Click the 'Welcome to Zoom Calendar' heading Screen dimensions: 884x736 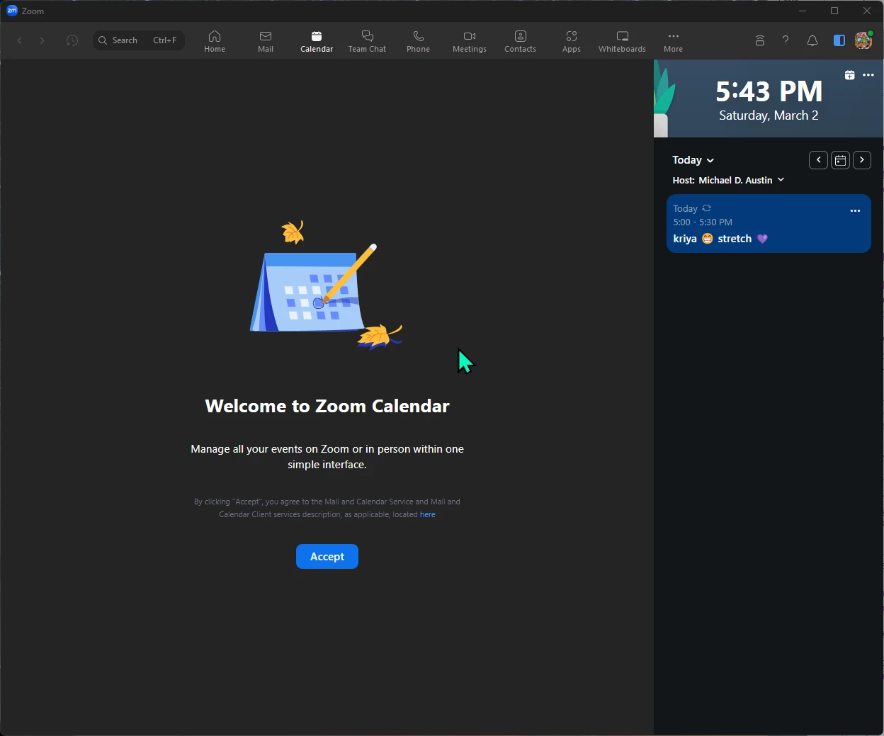(x=327, y=406)
